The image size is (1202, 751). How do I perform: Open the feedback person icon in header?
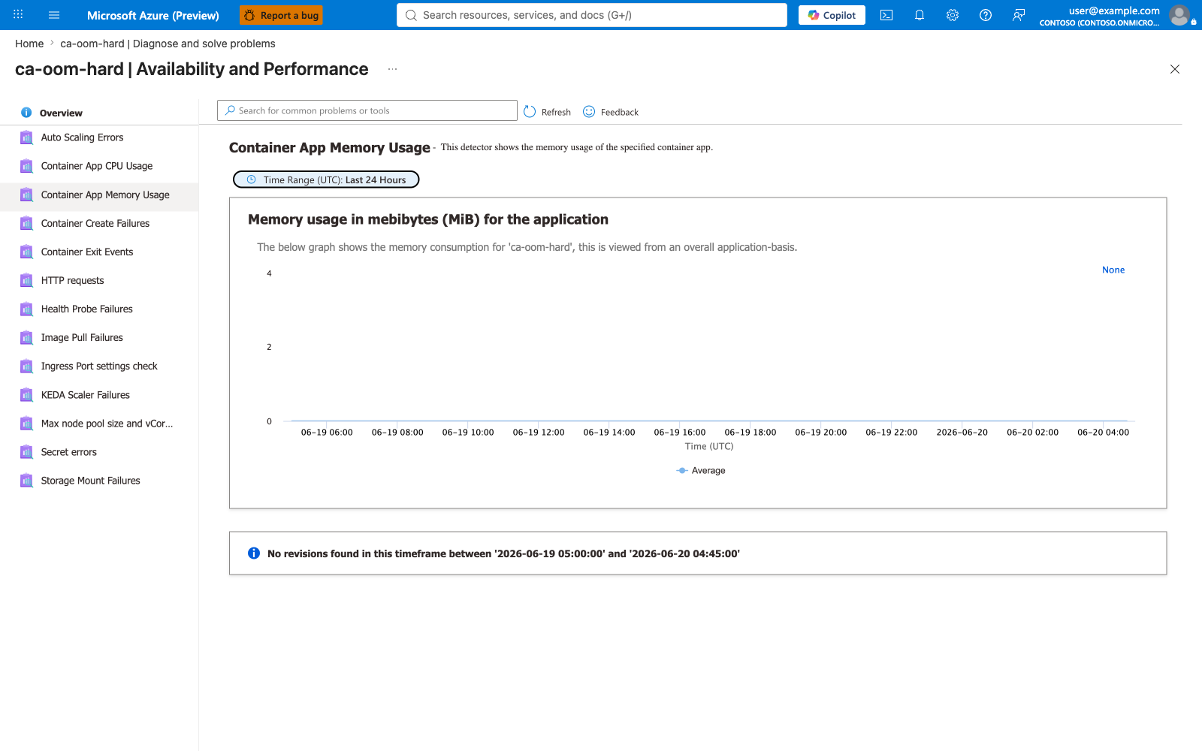click(1019, 15)
